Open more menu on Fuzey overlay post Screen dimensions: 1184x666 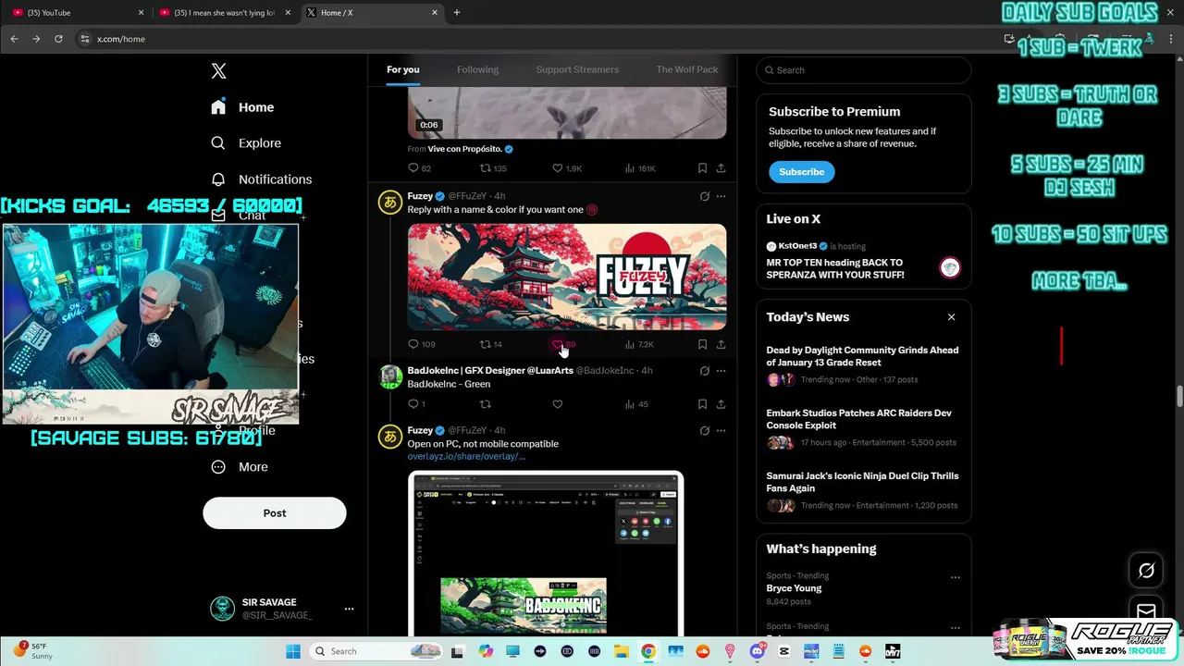point(721,431)
